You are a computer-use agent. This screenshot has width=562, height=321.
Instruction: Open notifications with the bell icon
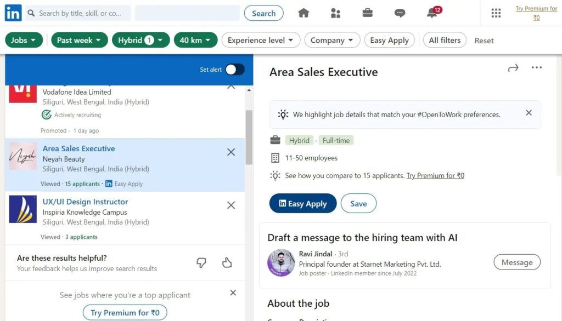coord(431,12)
